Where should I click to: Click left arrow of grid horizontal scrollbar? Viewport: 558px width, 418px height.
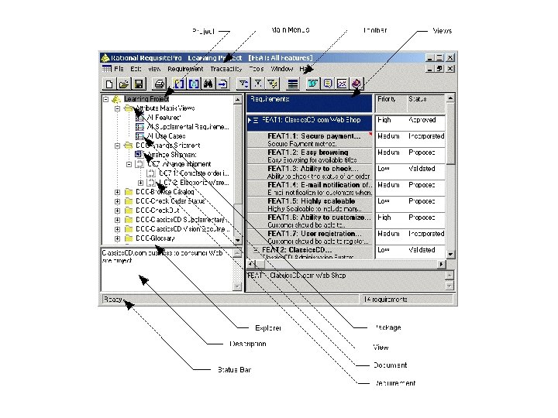250,264
